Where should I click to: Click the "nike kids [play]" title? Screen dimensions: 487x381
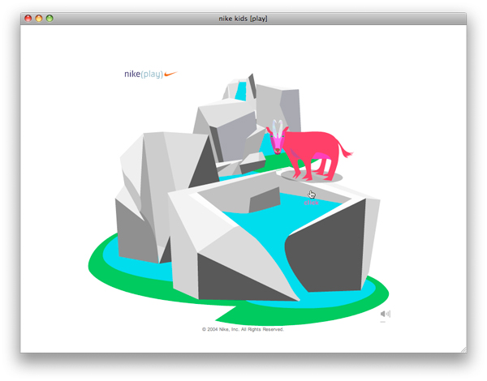[x=243, y=19]
